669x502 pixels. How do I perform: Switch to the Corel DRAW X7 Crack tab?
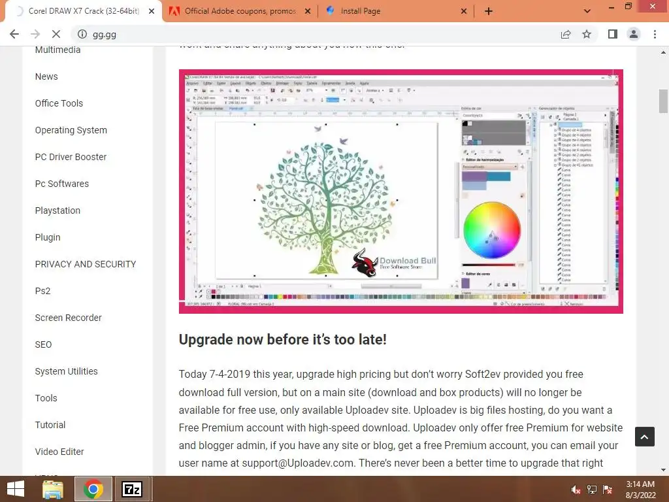(84, 11)
